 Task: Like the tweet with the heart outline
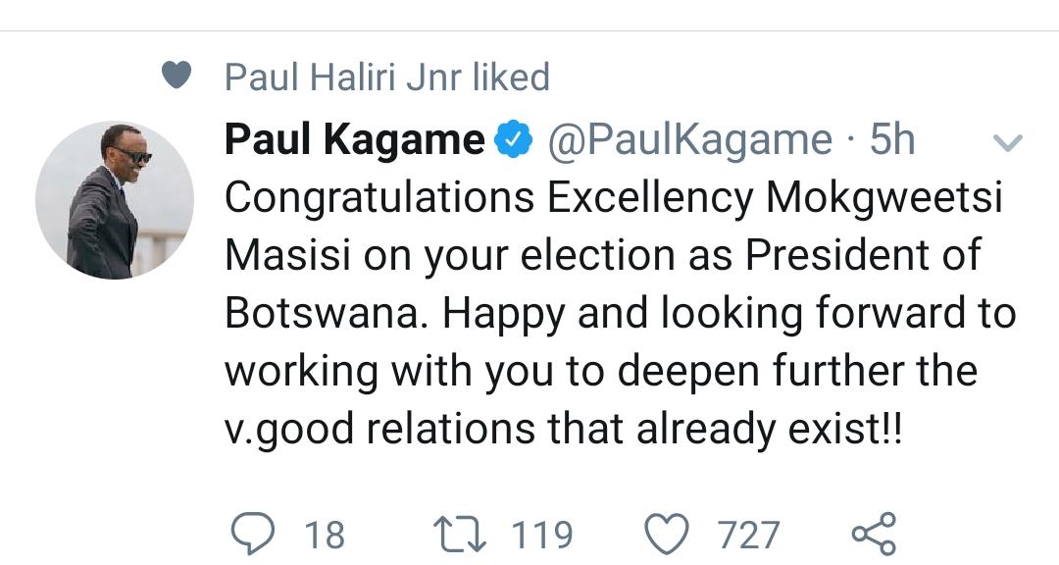[668, 535]
